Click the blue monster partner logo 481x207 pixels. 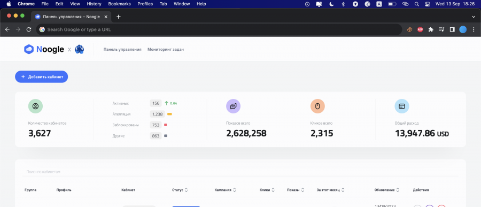click(80, 49)
